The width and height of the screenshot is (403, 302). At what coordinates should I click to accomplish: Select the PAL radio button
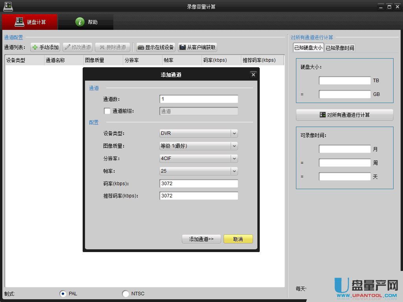pos(63,294)
